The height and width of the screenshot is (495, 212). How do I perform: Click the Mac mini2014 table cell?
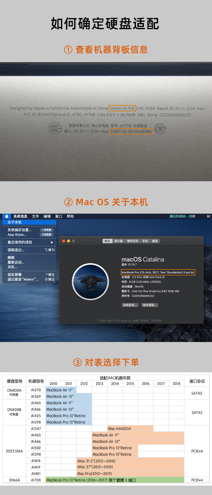(x=130, y=429)
